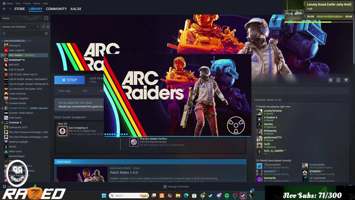This screenshot has height=200, width=355.
Task: Open Discord from taskbar
Action: pyautogui.click(x=219, y=196)
